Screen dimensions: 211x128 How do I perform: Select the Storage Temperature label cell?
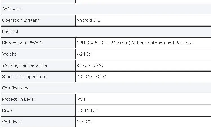[x=38, y=77]
